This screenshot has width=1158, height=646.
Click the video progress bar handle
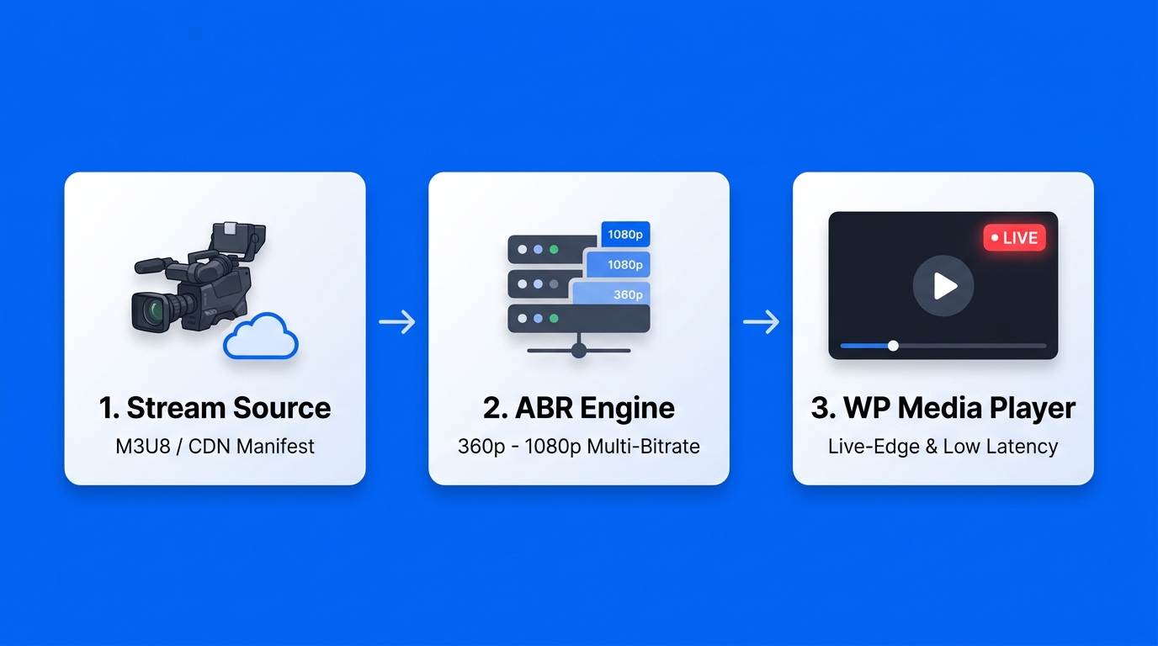click(x=893, y=346)
